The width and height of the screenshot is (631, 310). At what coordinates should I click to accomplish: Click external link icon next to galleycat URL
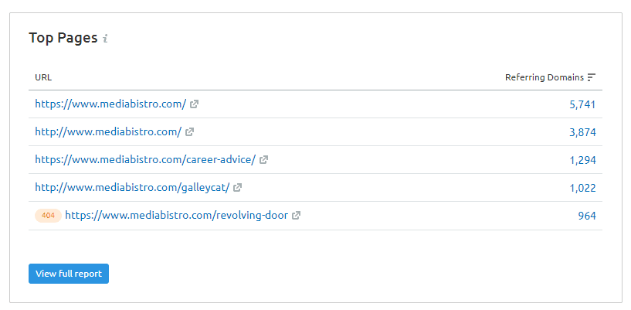[237, 188]
